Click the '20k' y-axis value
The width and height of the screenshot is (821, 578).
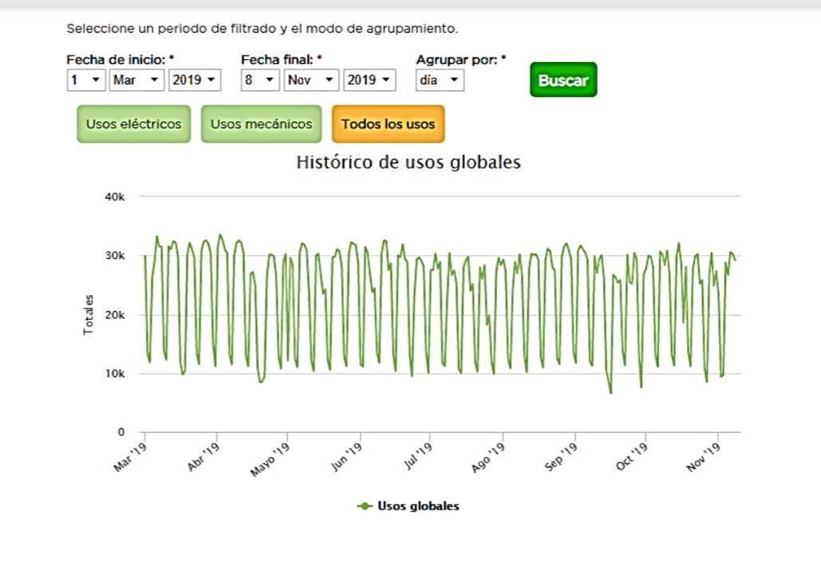click(x=115, y=315)
